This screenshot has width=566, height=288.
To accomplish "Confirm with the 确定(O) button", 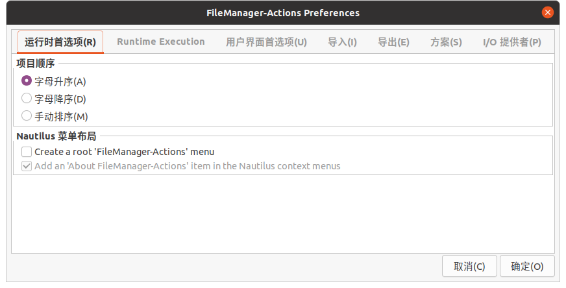I will click(x=527, y=266).
